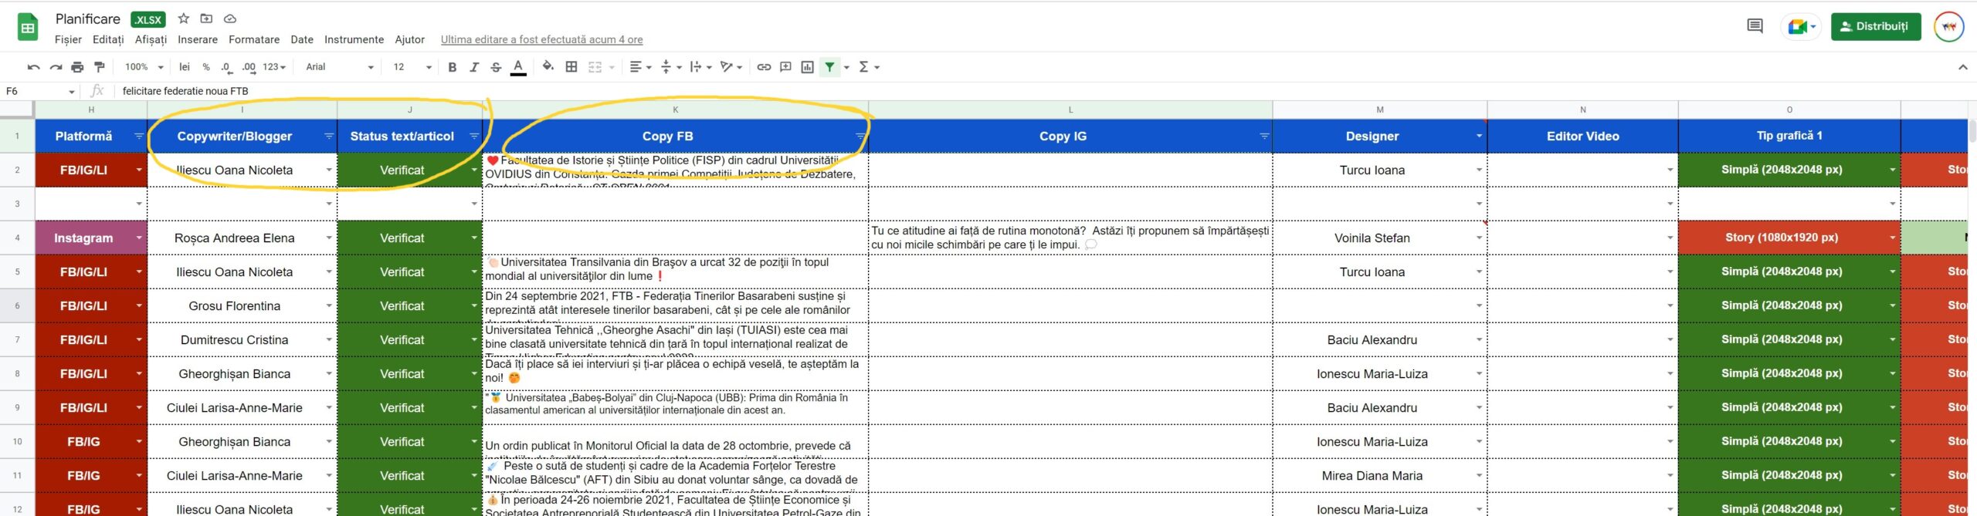Image resolution: width=1977 pixels, height=516 pixels.
Task: Star the Planificare document
Action: [x=184, y=19]
